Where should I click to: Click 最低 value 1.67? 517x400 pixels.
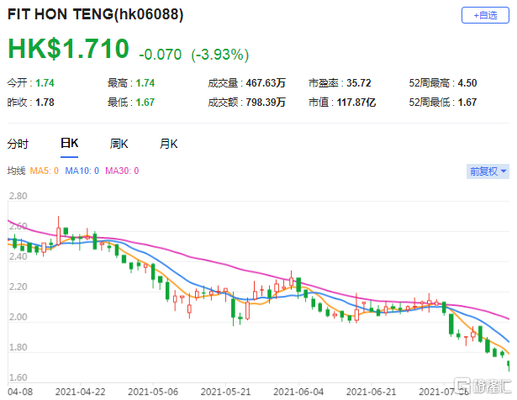click(x=145, y=103)
